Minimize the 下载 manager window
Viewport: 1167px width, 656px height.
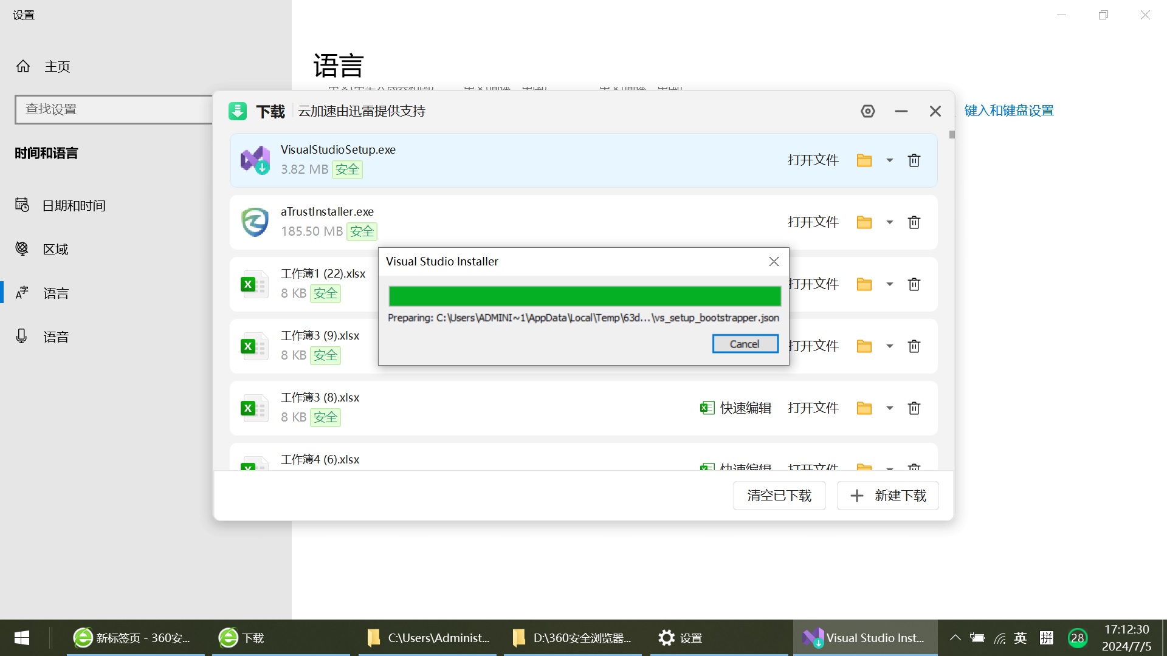(x=901, y=111)
